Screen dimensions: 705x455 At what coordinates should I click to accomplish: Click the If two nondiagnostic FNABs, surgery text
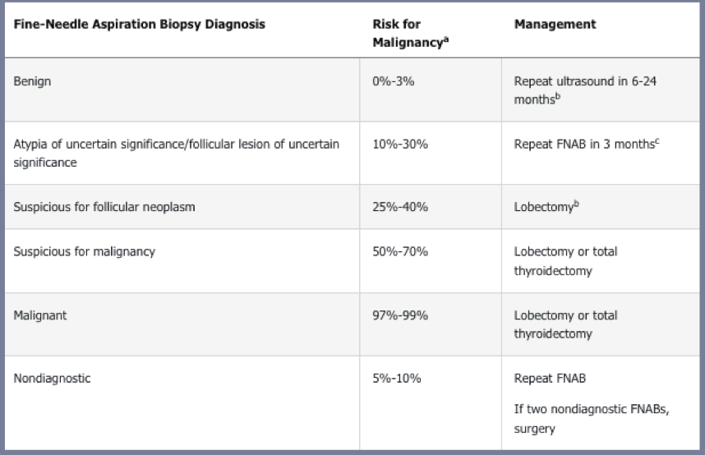coord(592,419)
